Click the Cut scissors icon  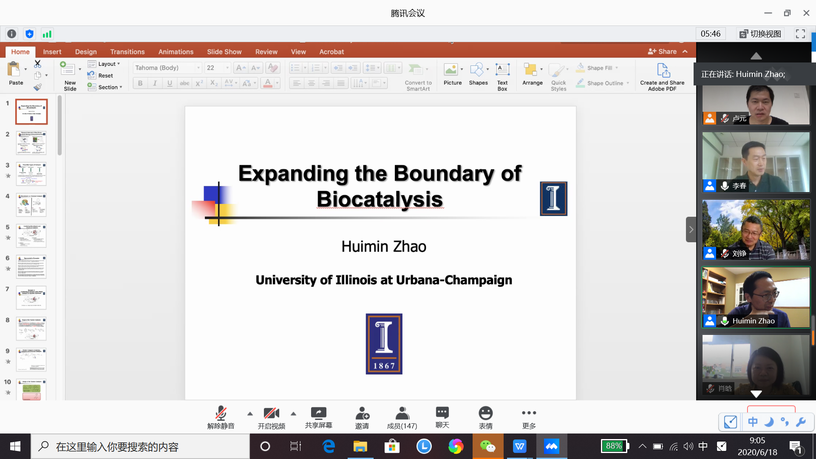coord(37,64)
